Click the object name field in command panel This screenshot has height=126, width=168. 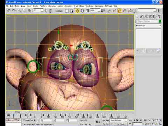(x=147, y=21)
